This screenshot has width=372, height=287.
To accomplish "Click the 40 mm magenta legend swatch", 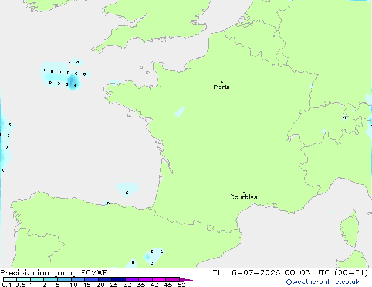I will (159, 279).
